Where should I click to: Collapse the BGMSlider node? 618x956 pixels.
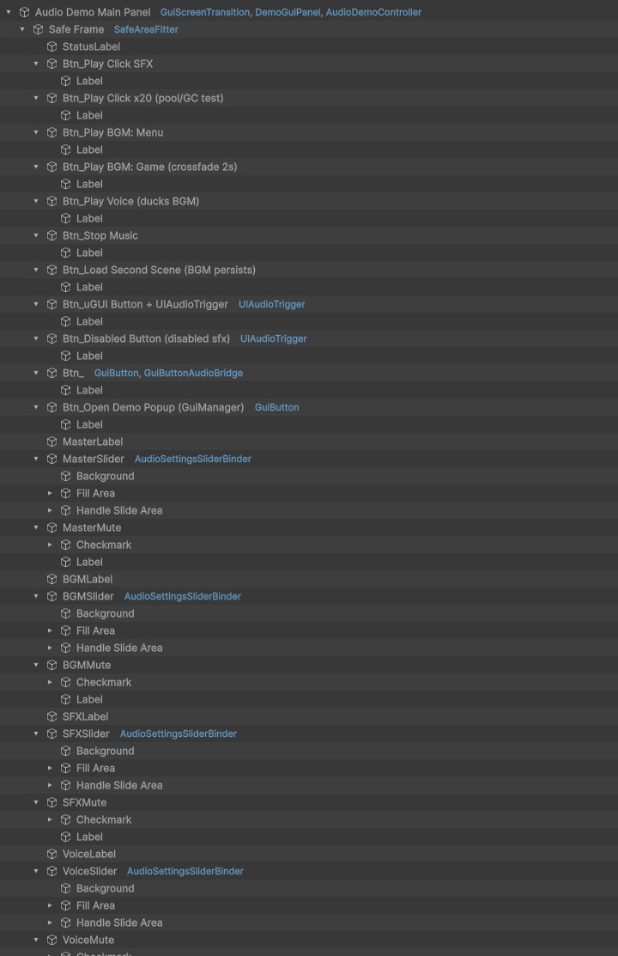coord(36,596)
